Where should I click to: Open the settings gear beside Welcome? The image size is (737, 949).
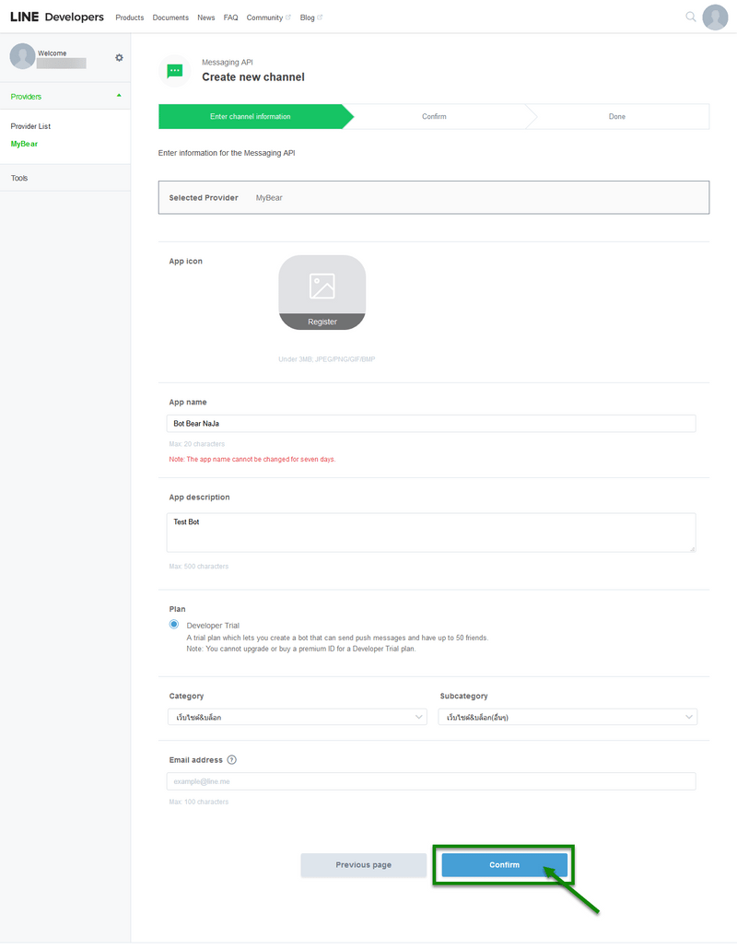119,57
